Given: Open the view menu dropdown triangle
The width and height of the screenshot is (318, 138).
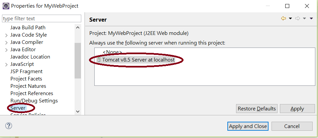Looking at the screenshot, I should (311, 19).
